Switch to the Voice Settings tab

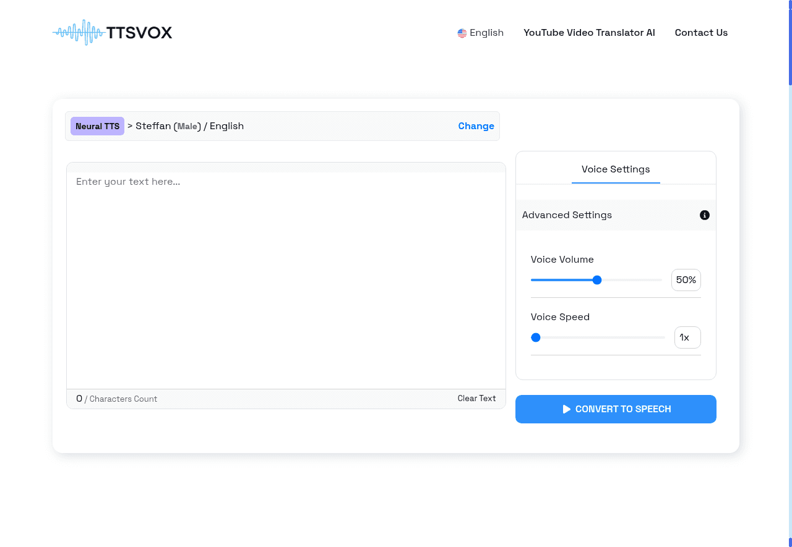click(616, 169)
